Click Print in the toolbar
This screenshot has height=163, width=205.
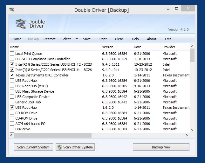(103, 39)
